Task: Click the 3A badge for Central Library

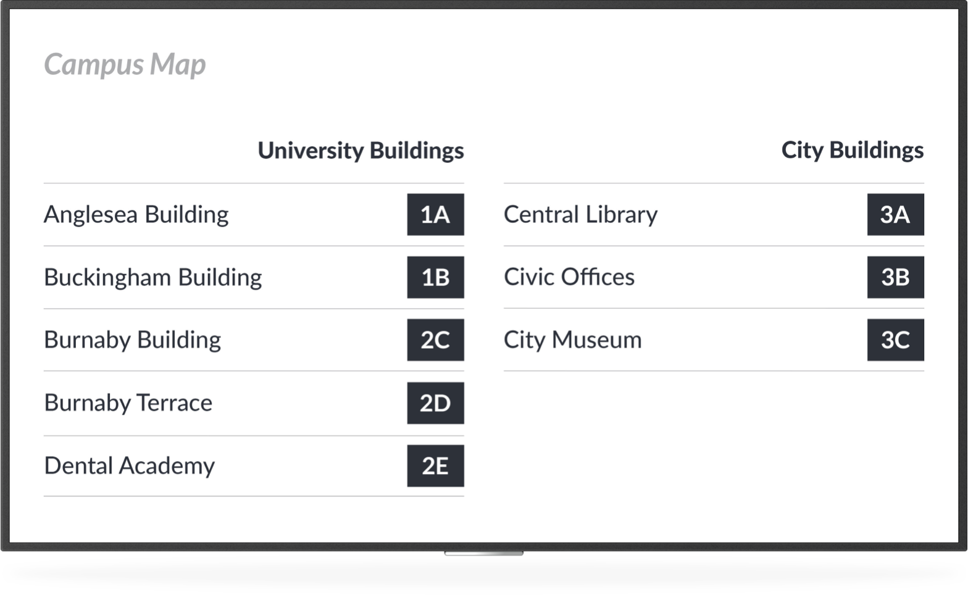Action: [x=895, y=215]
